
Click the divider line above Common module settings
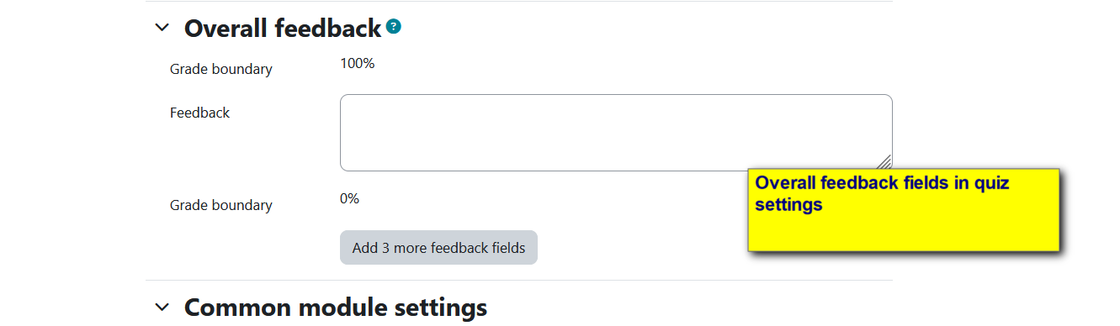(519, 280)
